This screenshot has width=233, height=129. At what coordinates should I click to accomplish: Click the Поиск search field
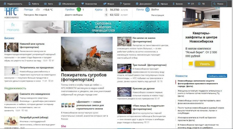pos(219,4)
